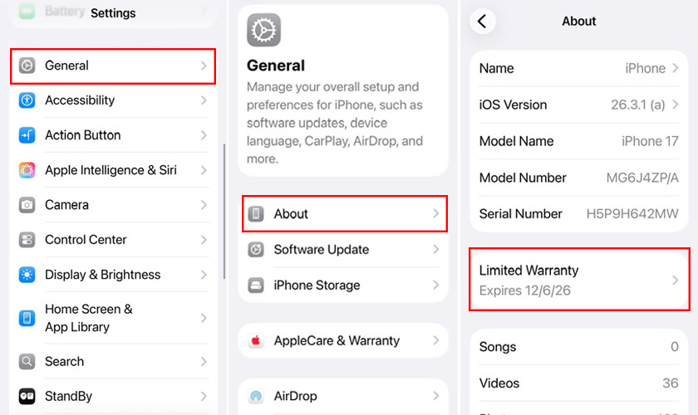Click the Display & Brightness sun icon
This screenshot has height=415, width=698.
[27, 275]
